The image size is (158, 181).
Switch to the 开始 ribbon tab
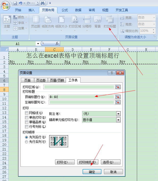tap(18, 10)
